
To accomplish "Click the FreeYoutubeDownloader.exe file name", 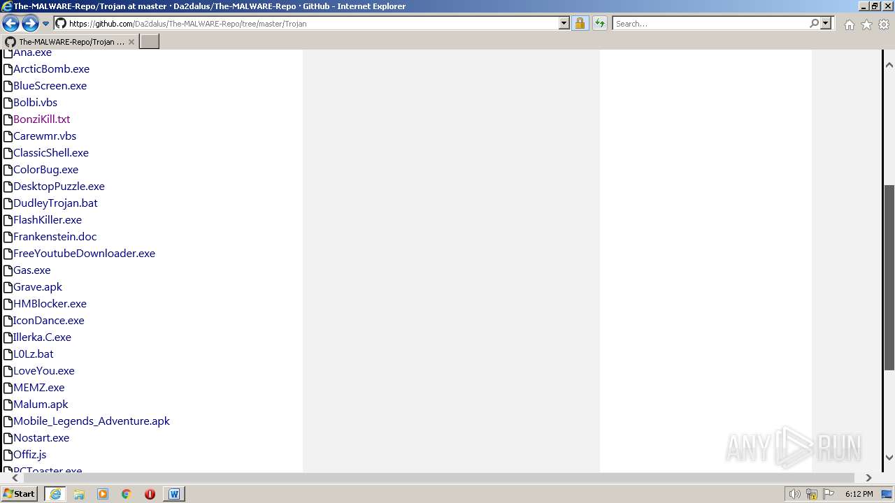I will click(84, 253).
